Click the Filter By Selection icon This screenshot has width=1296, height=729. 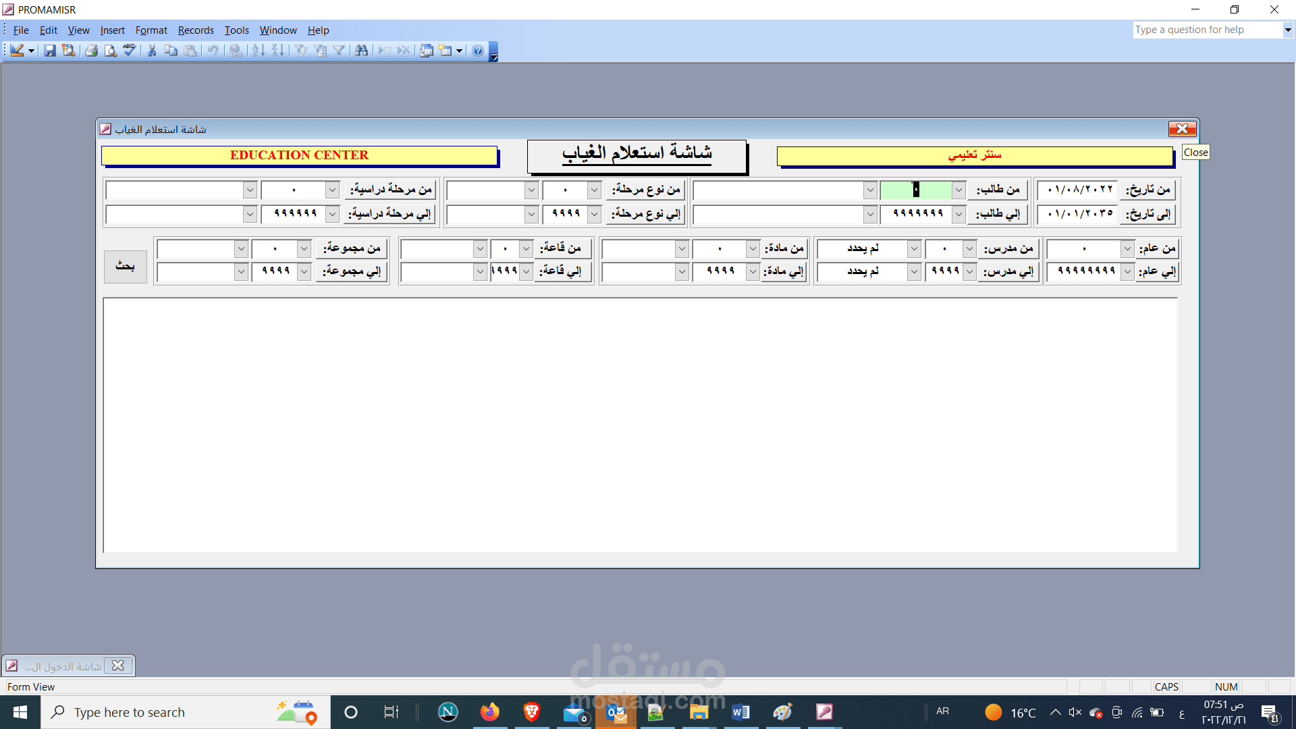[301, 51]
